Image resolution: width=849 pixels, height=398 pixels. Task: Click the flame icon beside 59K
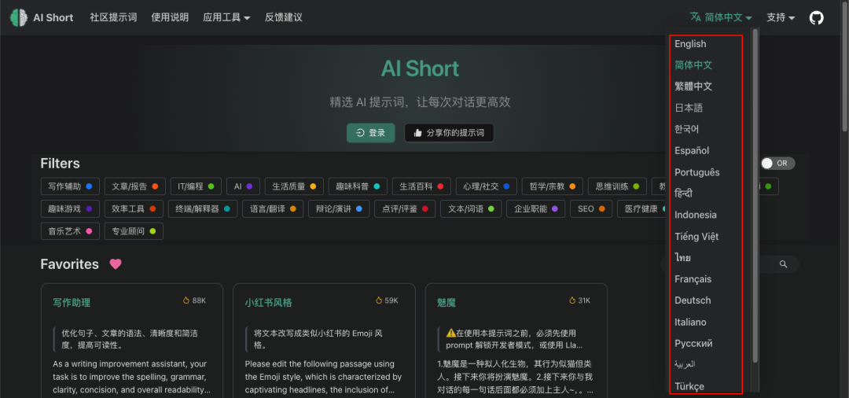pyautogui.click(x=379, y=300)
